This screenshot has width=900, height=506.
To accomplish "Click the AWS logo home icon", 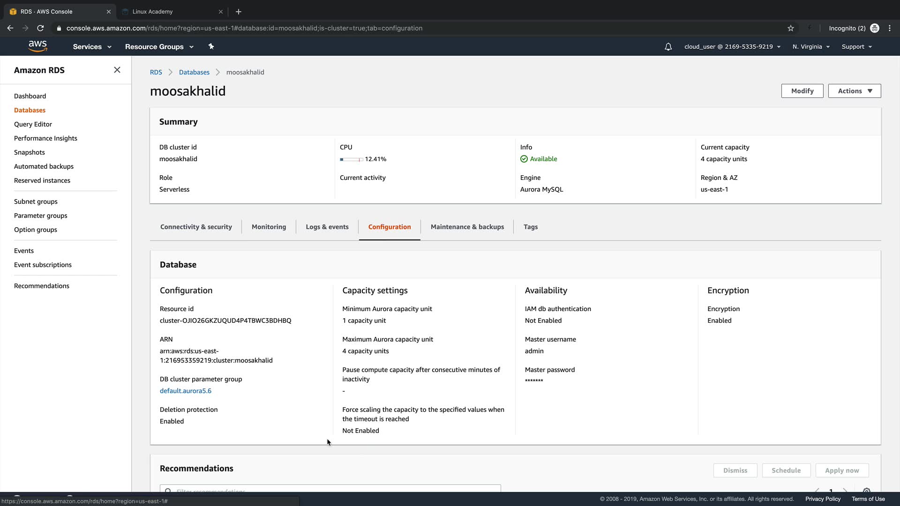I will click(37, 46).
